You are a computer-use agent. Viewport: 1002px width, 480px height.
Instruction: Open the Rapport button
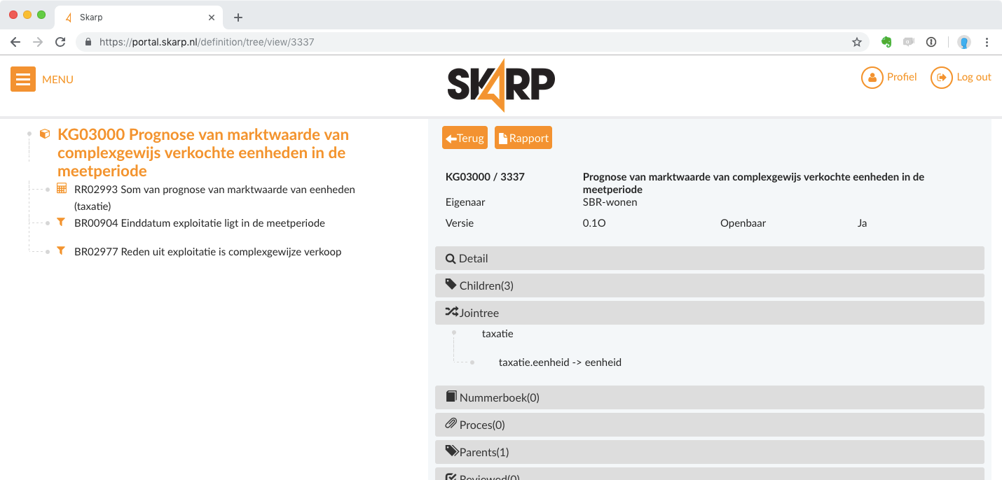[x=523, y=138]
